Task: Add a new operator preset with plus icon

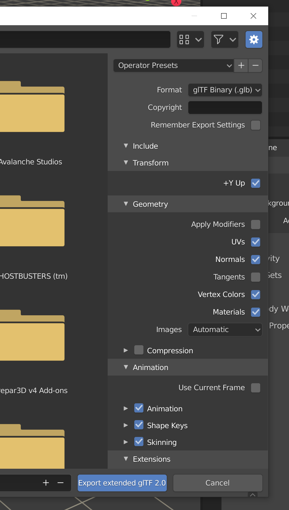Action: point(241,65)
